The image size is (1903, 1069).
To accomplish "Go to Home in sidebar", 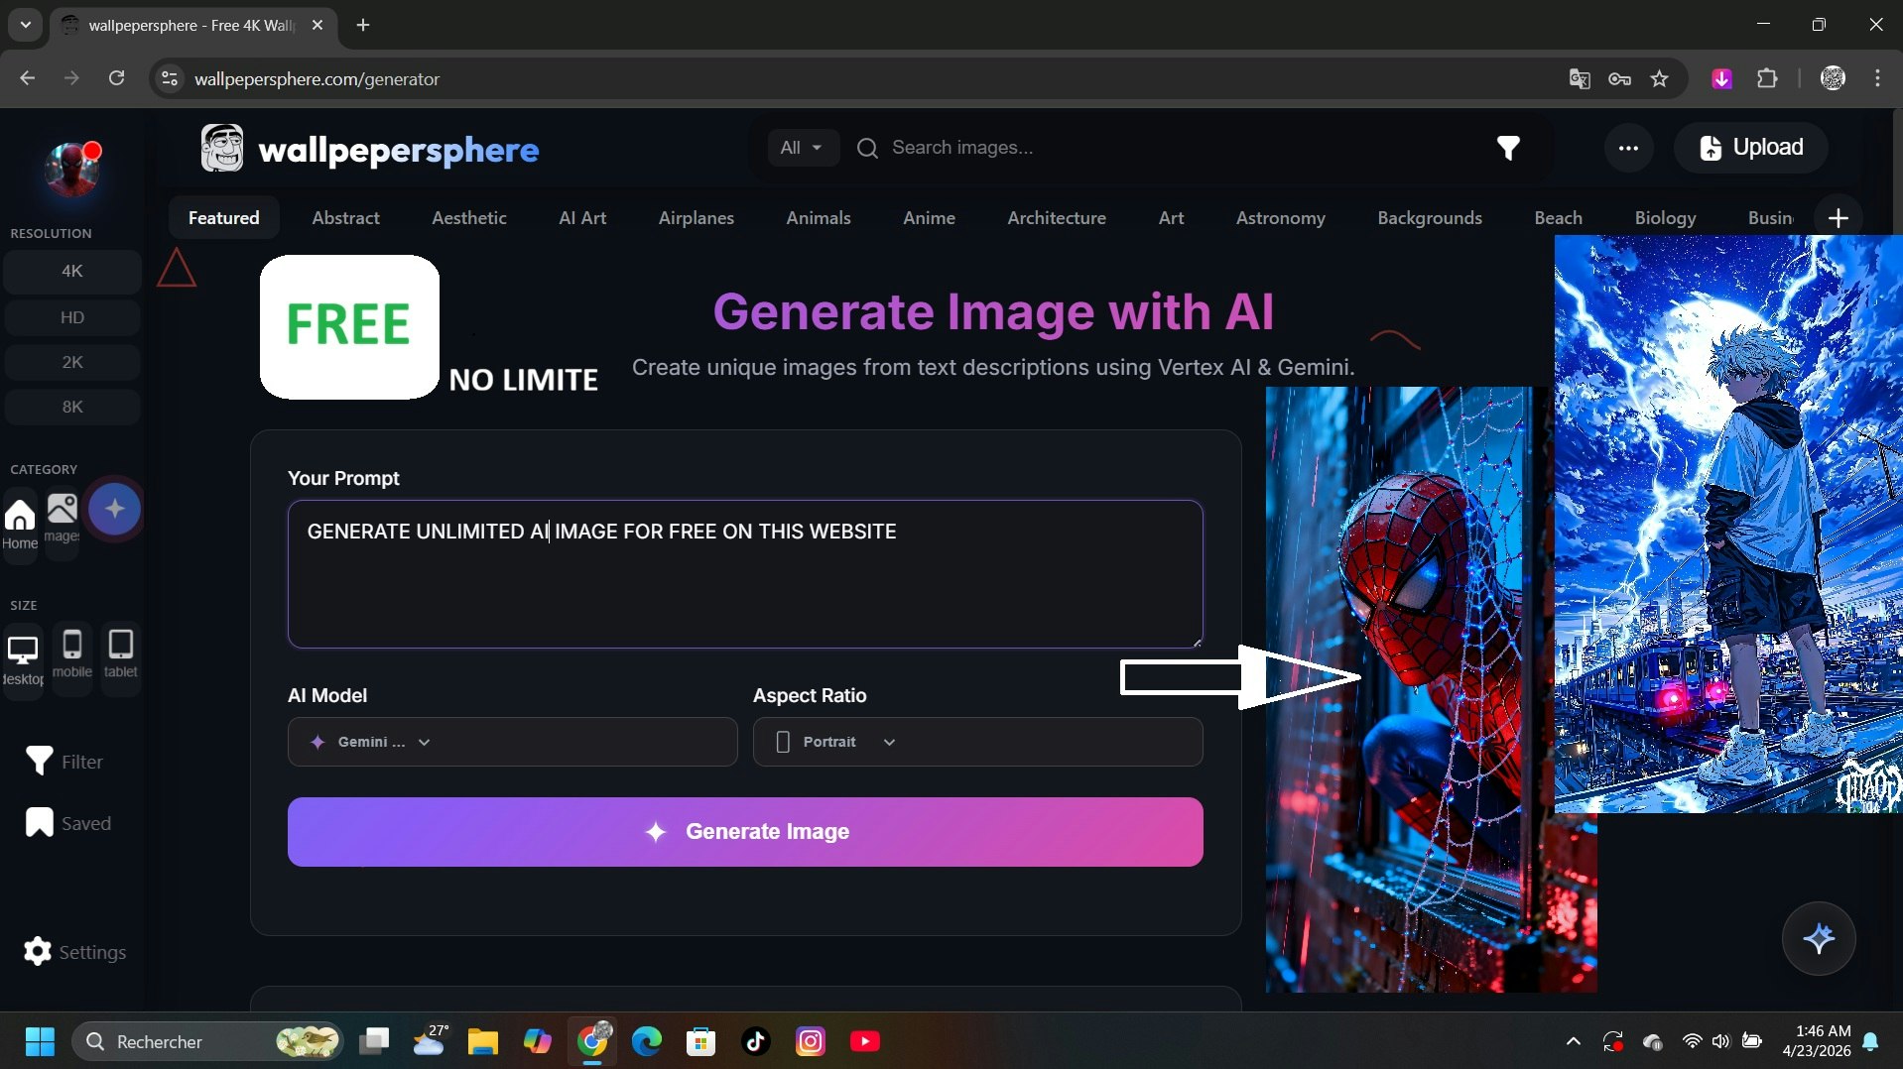I will 20,524.
